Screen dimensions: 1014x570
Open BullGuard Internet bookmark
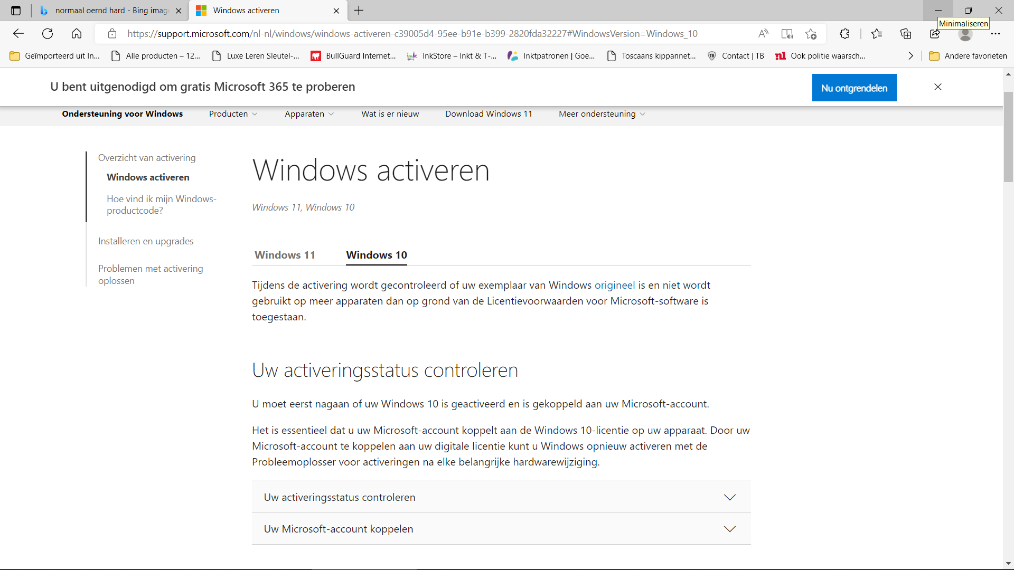pyautogui.click(x=353, y=56)
